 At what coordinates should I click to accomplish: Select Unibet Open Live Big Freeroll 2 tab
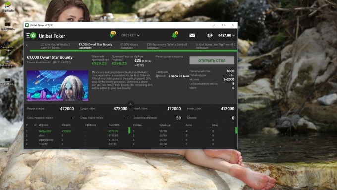click(x=216, y=46)
